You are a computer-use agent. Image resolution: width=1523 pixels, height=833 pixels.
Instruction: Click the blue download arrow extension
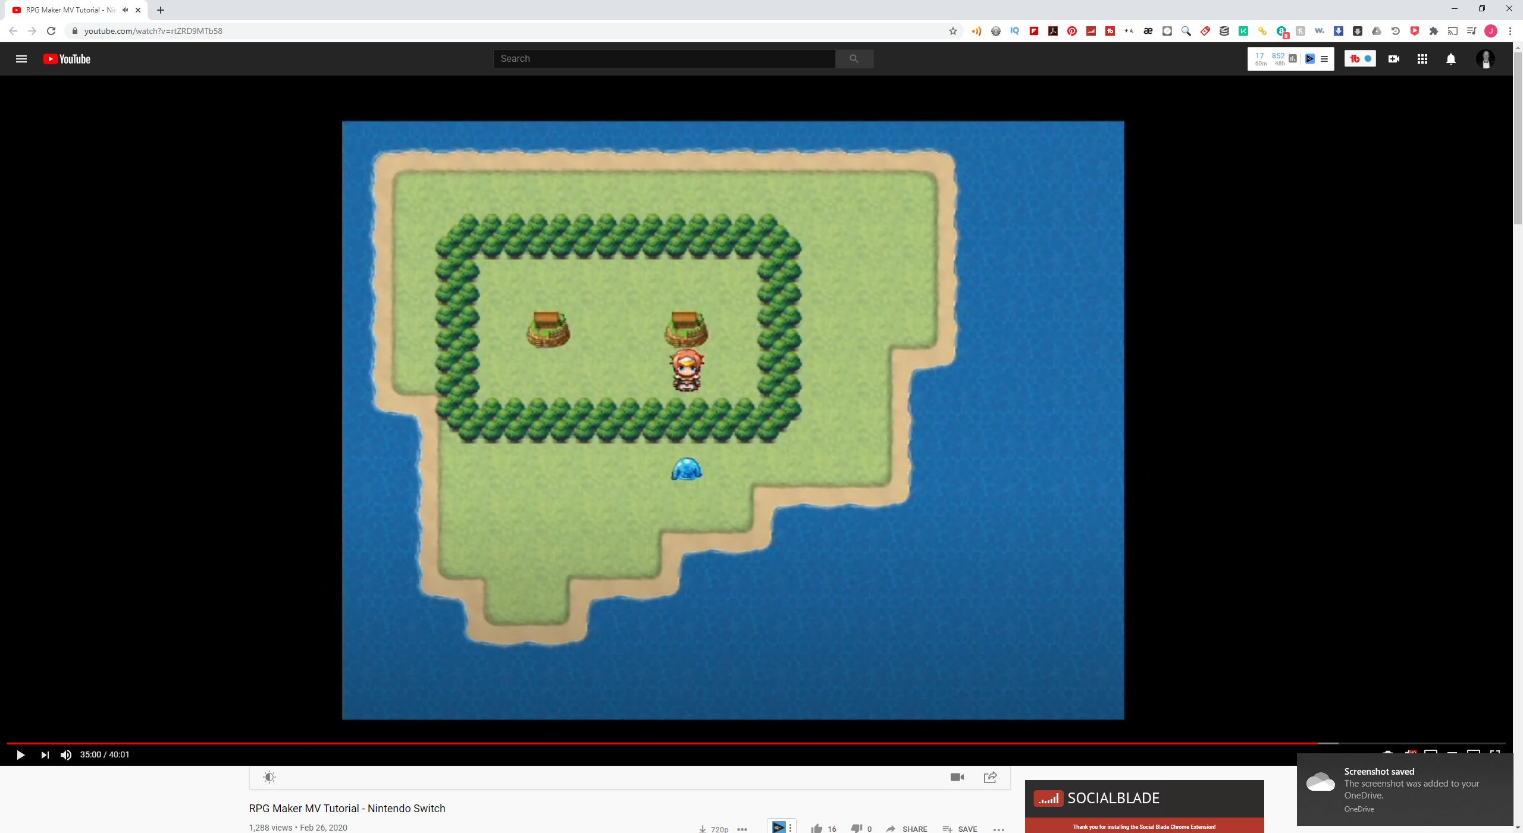tap(1339, 31)
